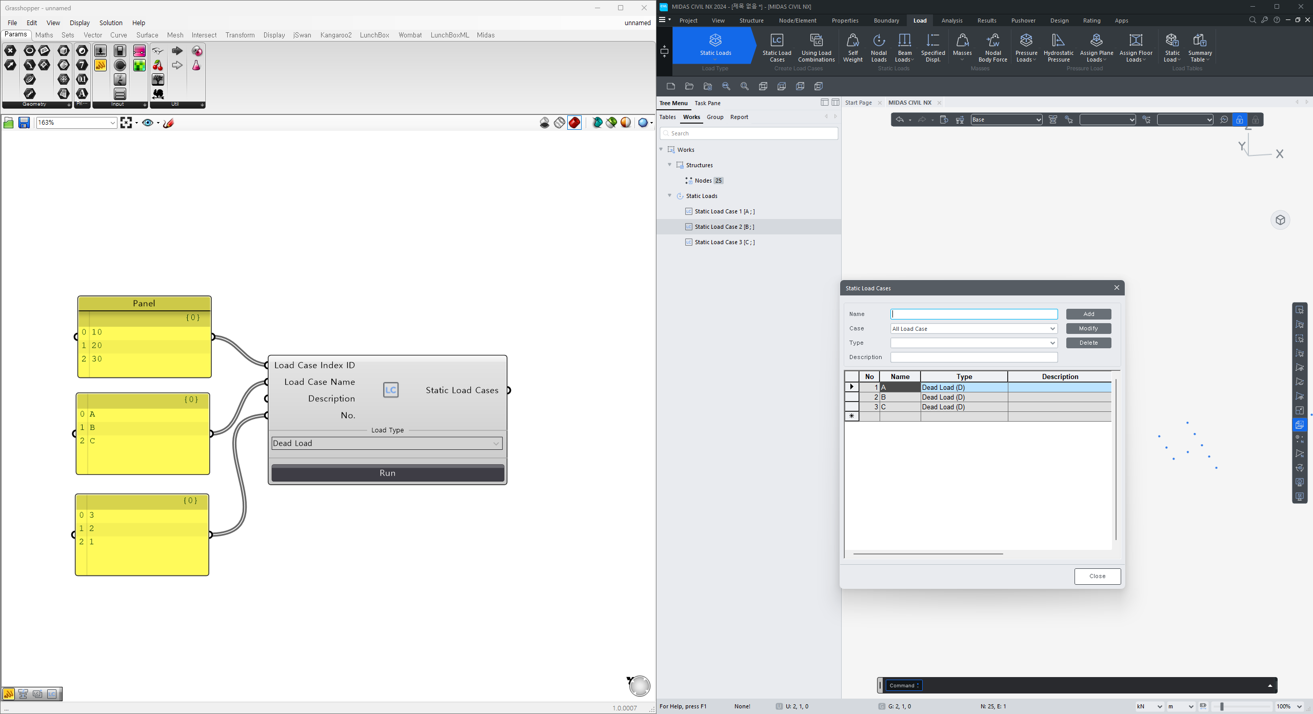The width and height of the screenshot is (1313, 714).
Task: Open the All Load Case dropdown
Action: (x=973, y=329)
